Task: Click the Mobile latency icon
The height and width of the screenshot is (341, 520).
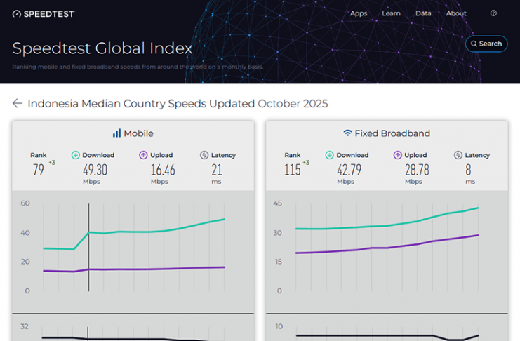Action: [x=204, y=155]
